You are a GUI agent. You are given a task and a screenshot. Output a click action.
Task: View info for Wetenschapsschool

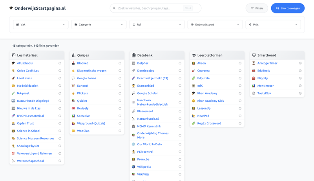click(60, 161)
